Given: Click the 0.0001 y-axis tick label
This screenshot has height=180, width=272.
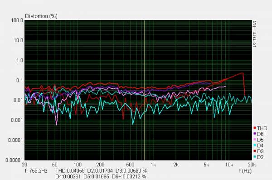Looking at the screenshot, I should (15, 140).
